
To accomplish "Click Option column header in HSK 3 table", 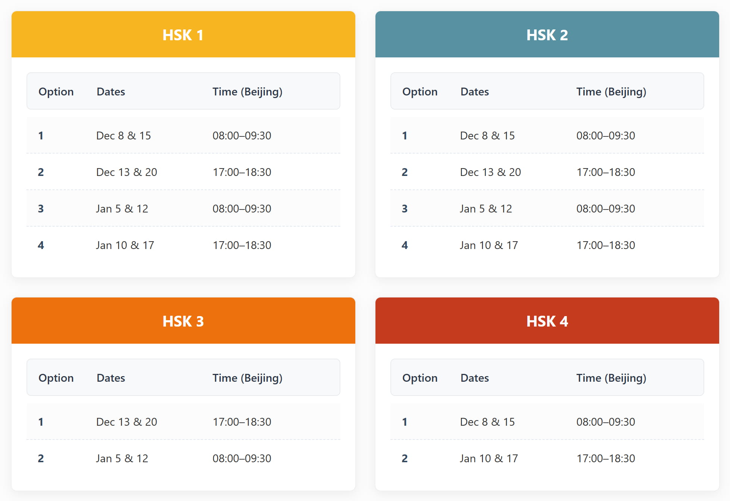I will [56, 378].
